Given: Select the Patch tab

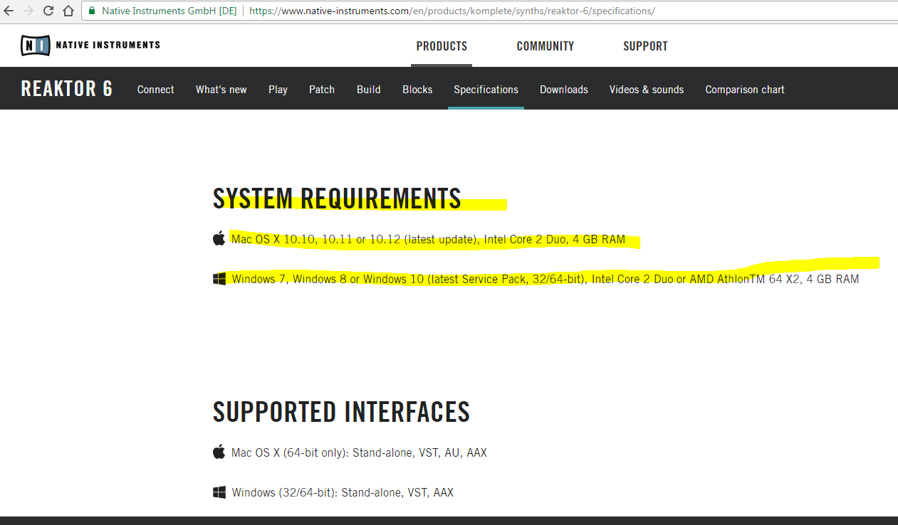Looking at the screenshot, I should 322,90.
